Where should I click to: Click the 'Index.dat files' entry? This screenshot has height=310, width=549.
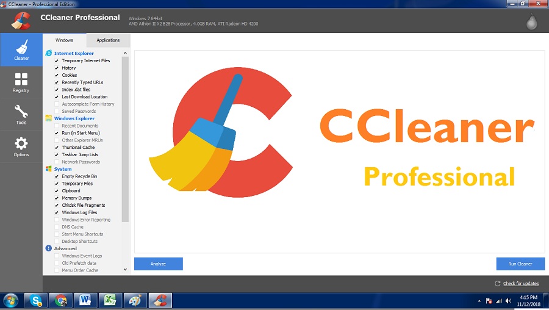tap(76, 90)
